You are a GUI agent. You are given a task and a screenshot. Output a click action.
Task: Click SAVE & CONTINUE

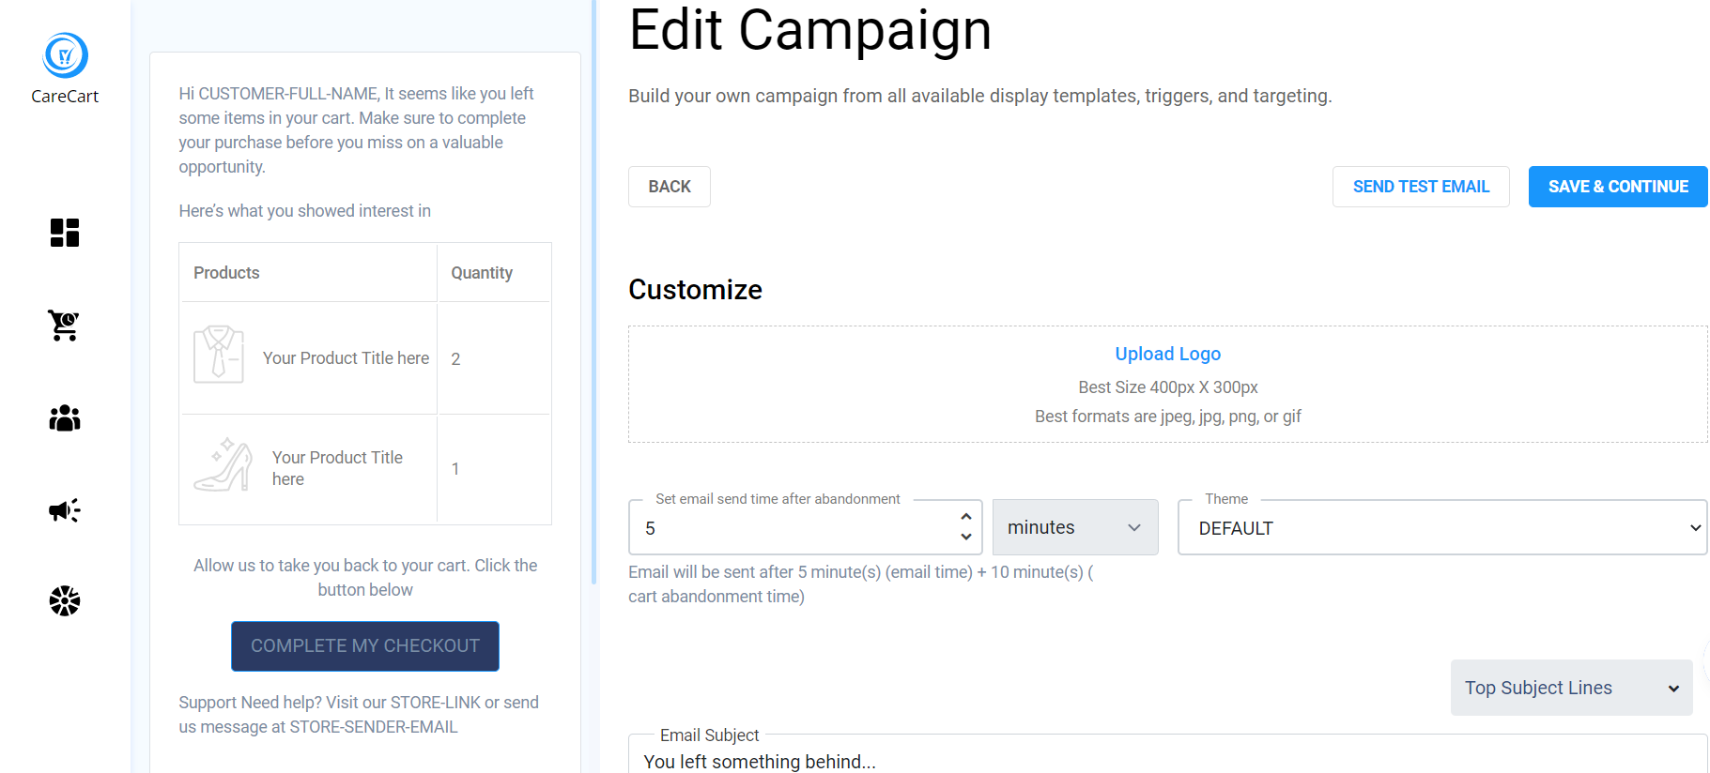click(1618, 187)
